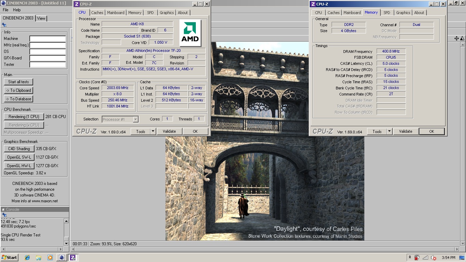Open the Tools dropdown arrow in left CPU-Z
The width and height of the screenshot is (466, 262).
tap(153, 131)
